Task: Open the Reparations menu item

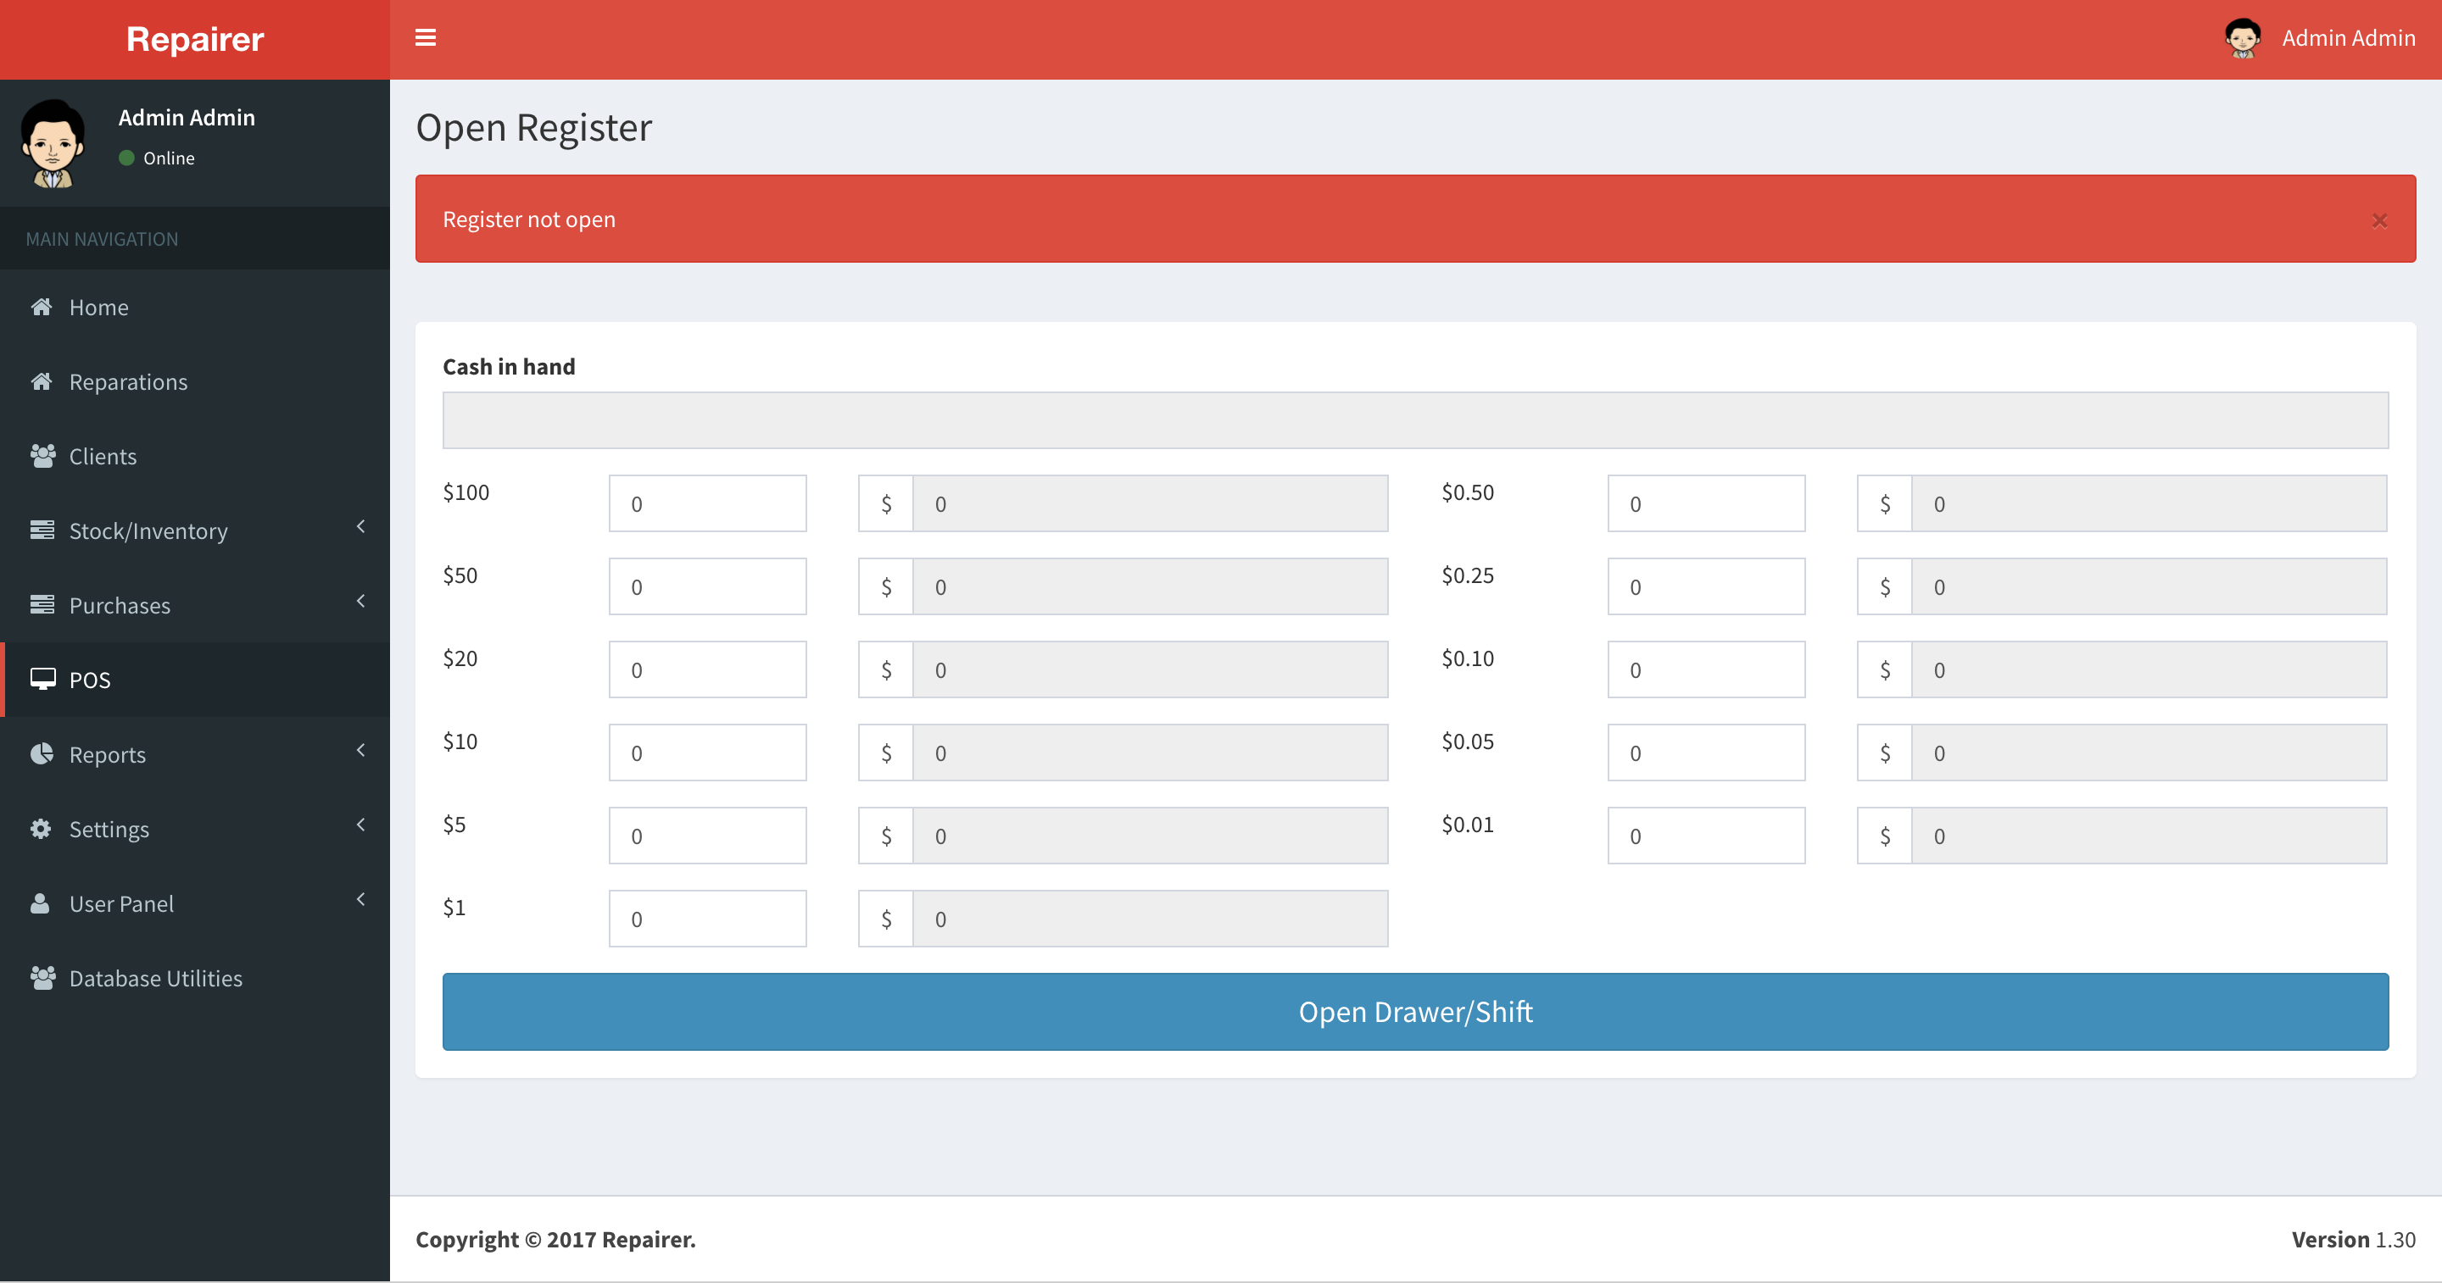Action: coord(194,382)
